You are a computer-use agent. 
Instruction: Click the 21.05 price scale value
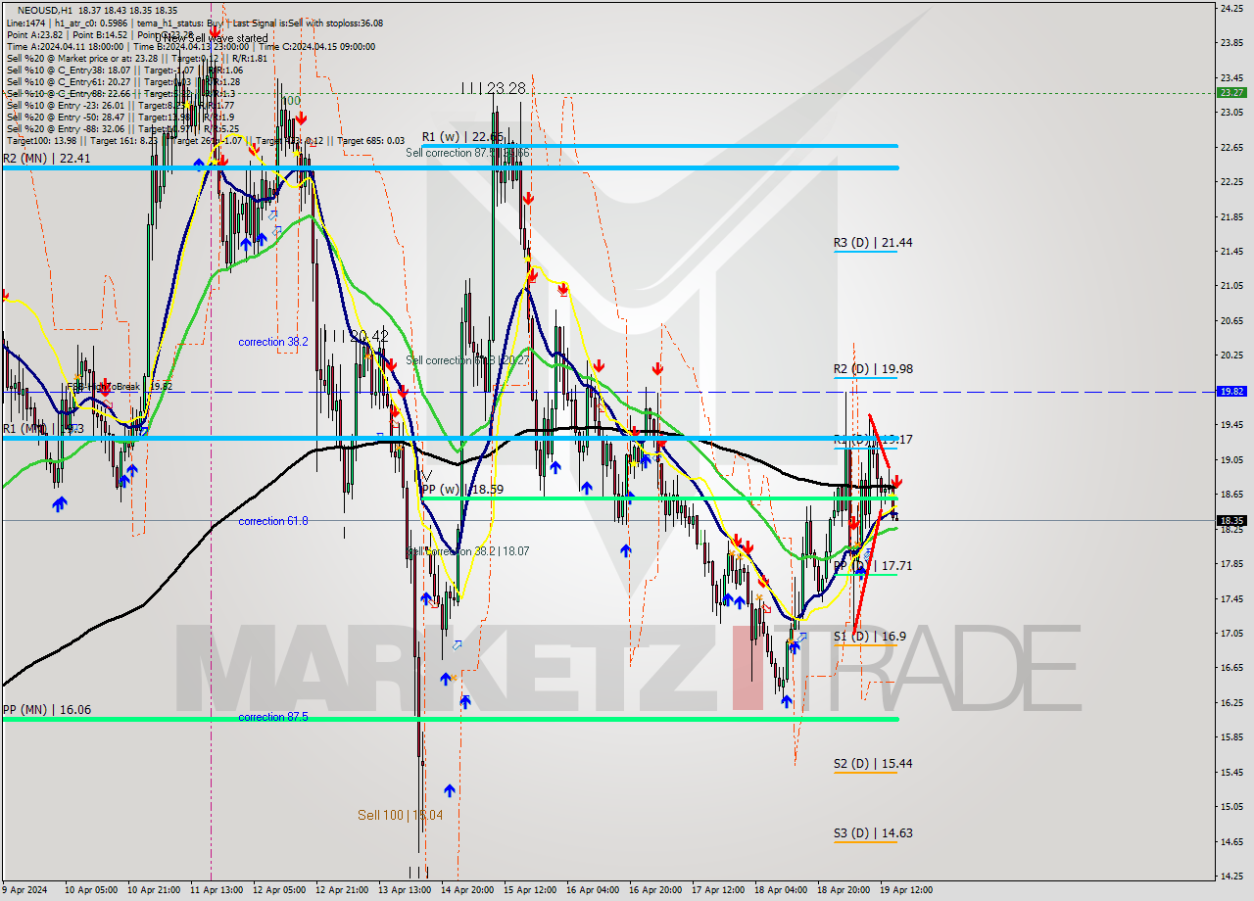coord(1230,286)
